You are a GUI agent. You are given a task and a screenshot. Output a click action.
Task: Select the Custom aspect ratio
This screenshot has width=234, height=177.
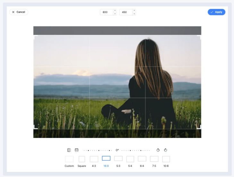pos(69,162)
